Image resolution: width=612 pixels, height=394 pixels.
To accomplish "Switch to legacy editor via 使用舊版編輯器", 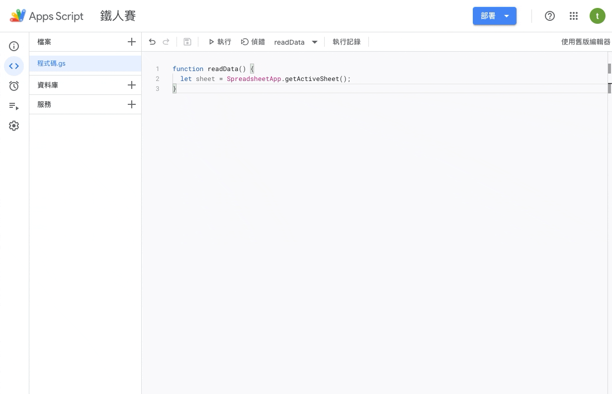I will click(586, 42).
